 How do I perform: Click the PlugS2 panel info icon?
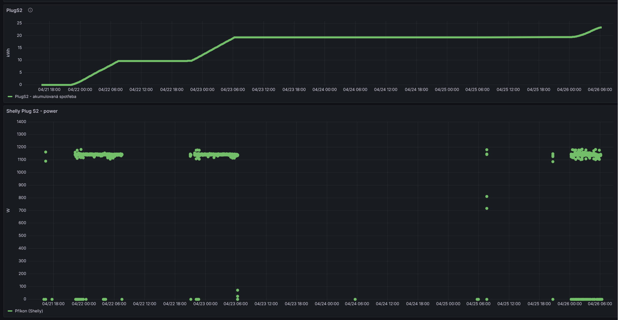coord(30,10)
